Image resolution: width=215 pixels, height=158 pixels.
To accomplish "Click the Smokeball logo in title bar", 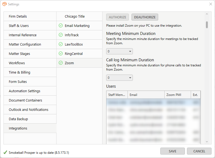I will 5,4.
